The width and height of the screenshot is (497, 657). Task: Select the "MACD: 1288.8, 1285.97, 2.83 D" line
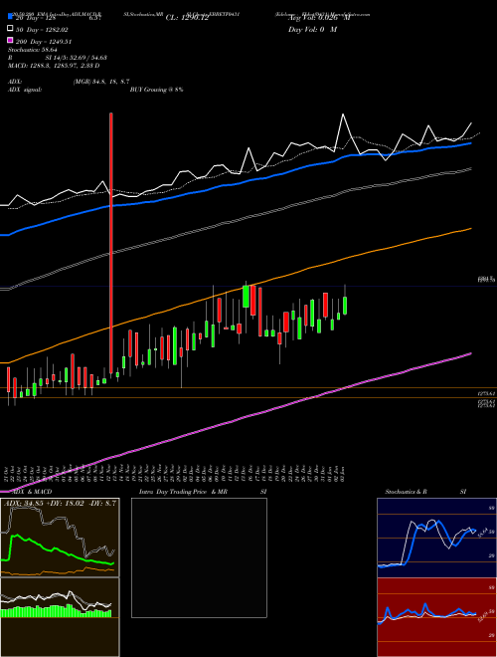click(x=54, y=66)
